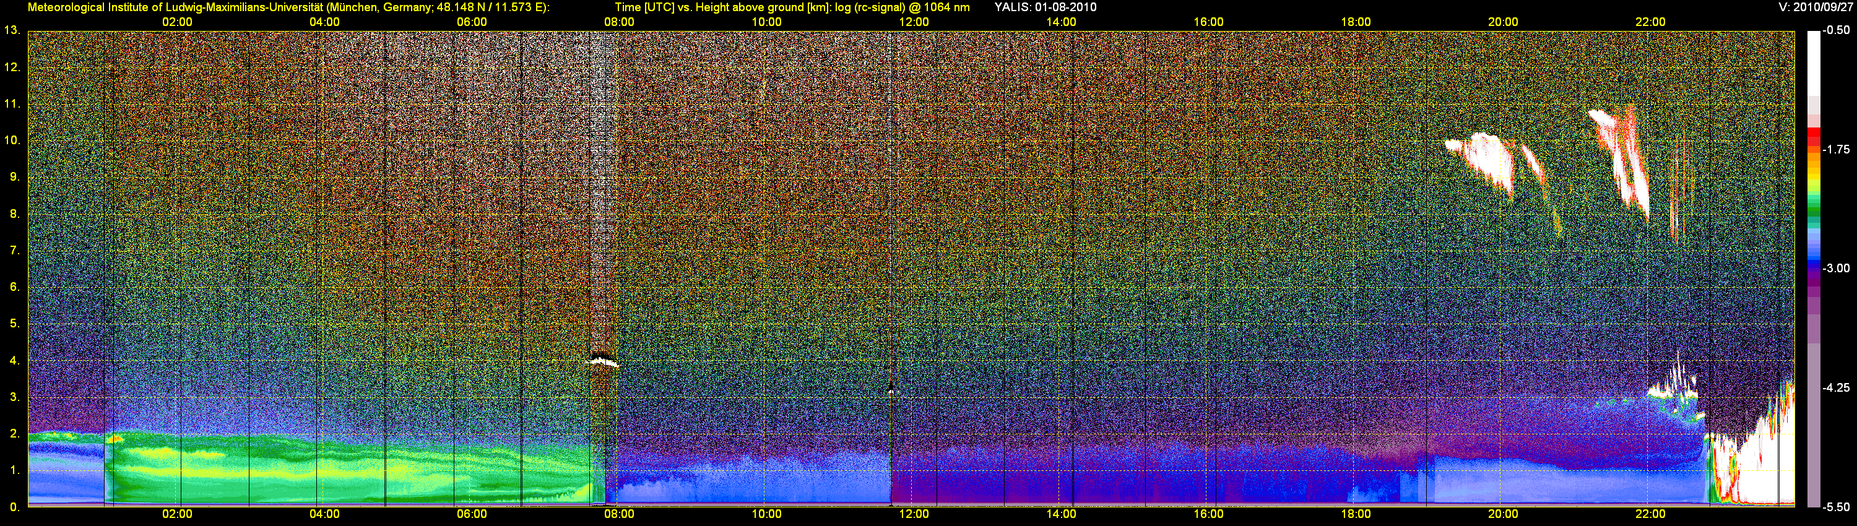Click the 14:00 label on the top time axis

pyautogui.click(x=1061, y=22)
